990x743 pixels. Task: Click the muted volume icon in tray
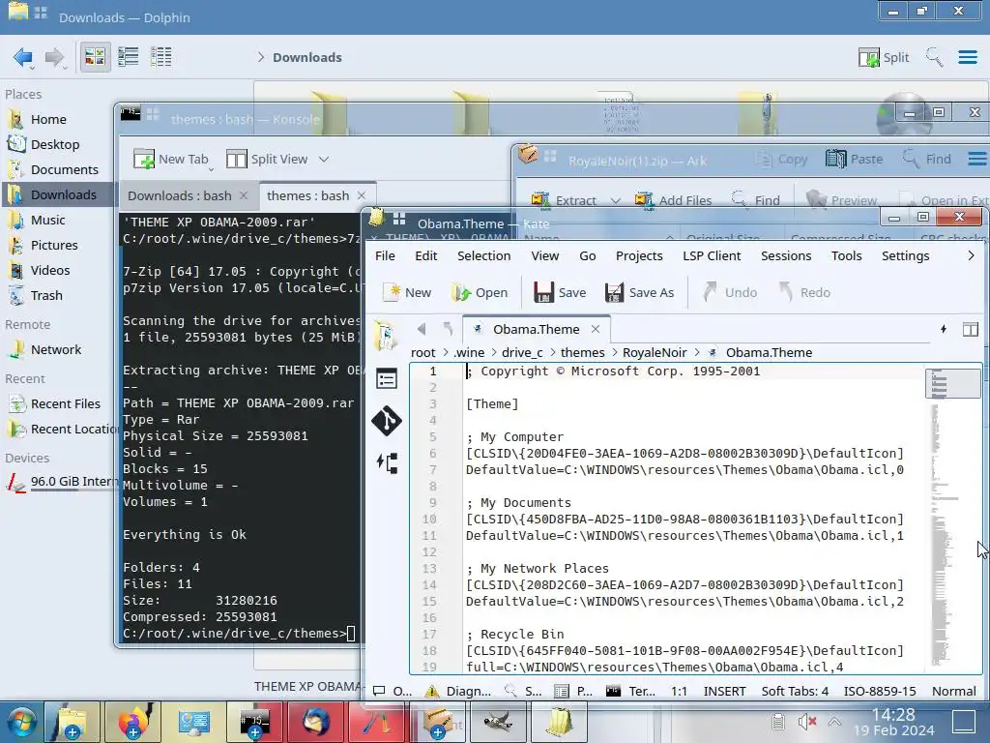806,722
